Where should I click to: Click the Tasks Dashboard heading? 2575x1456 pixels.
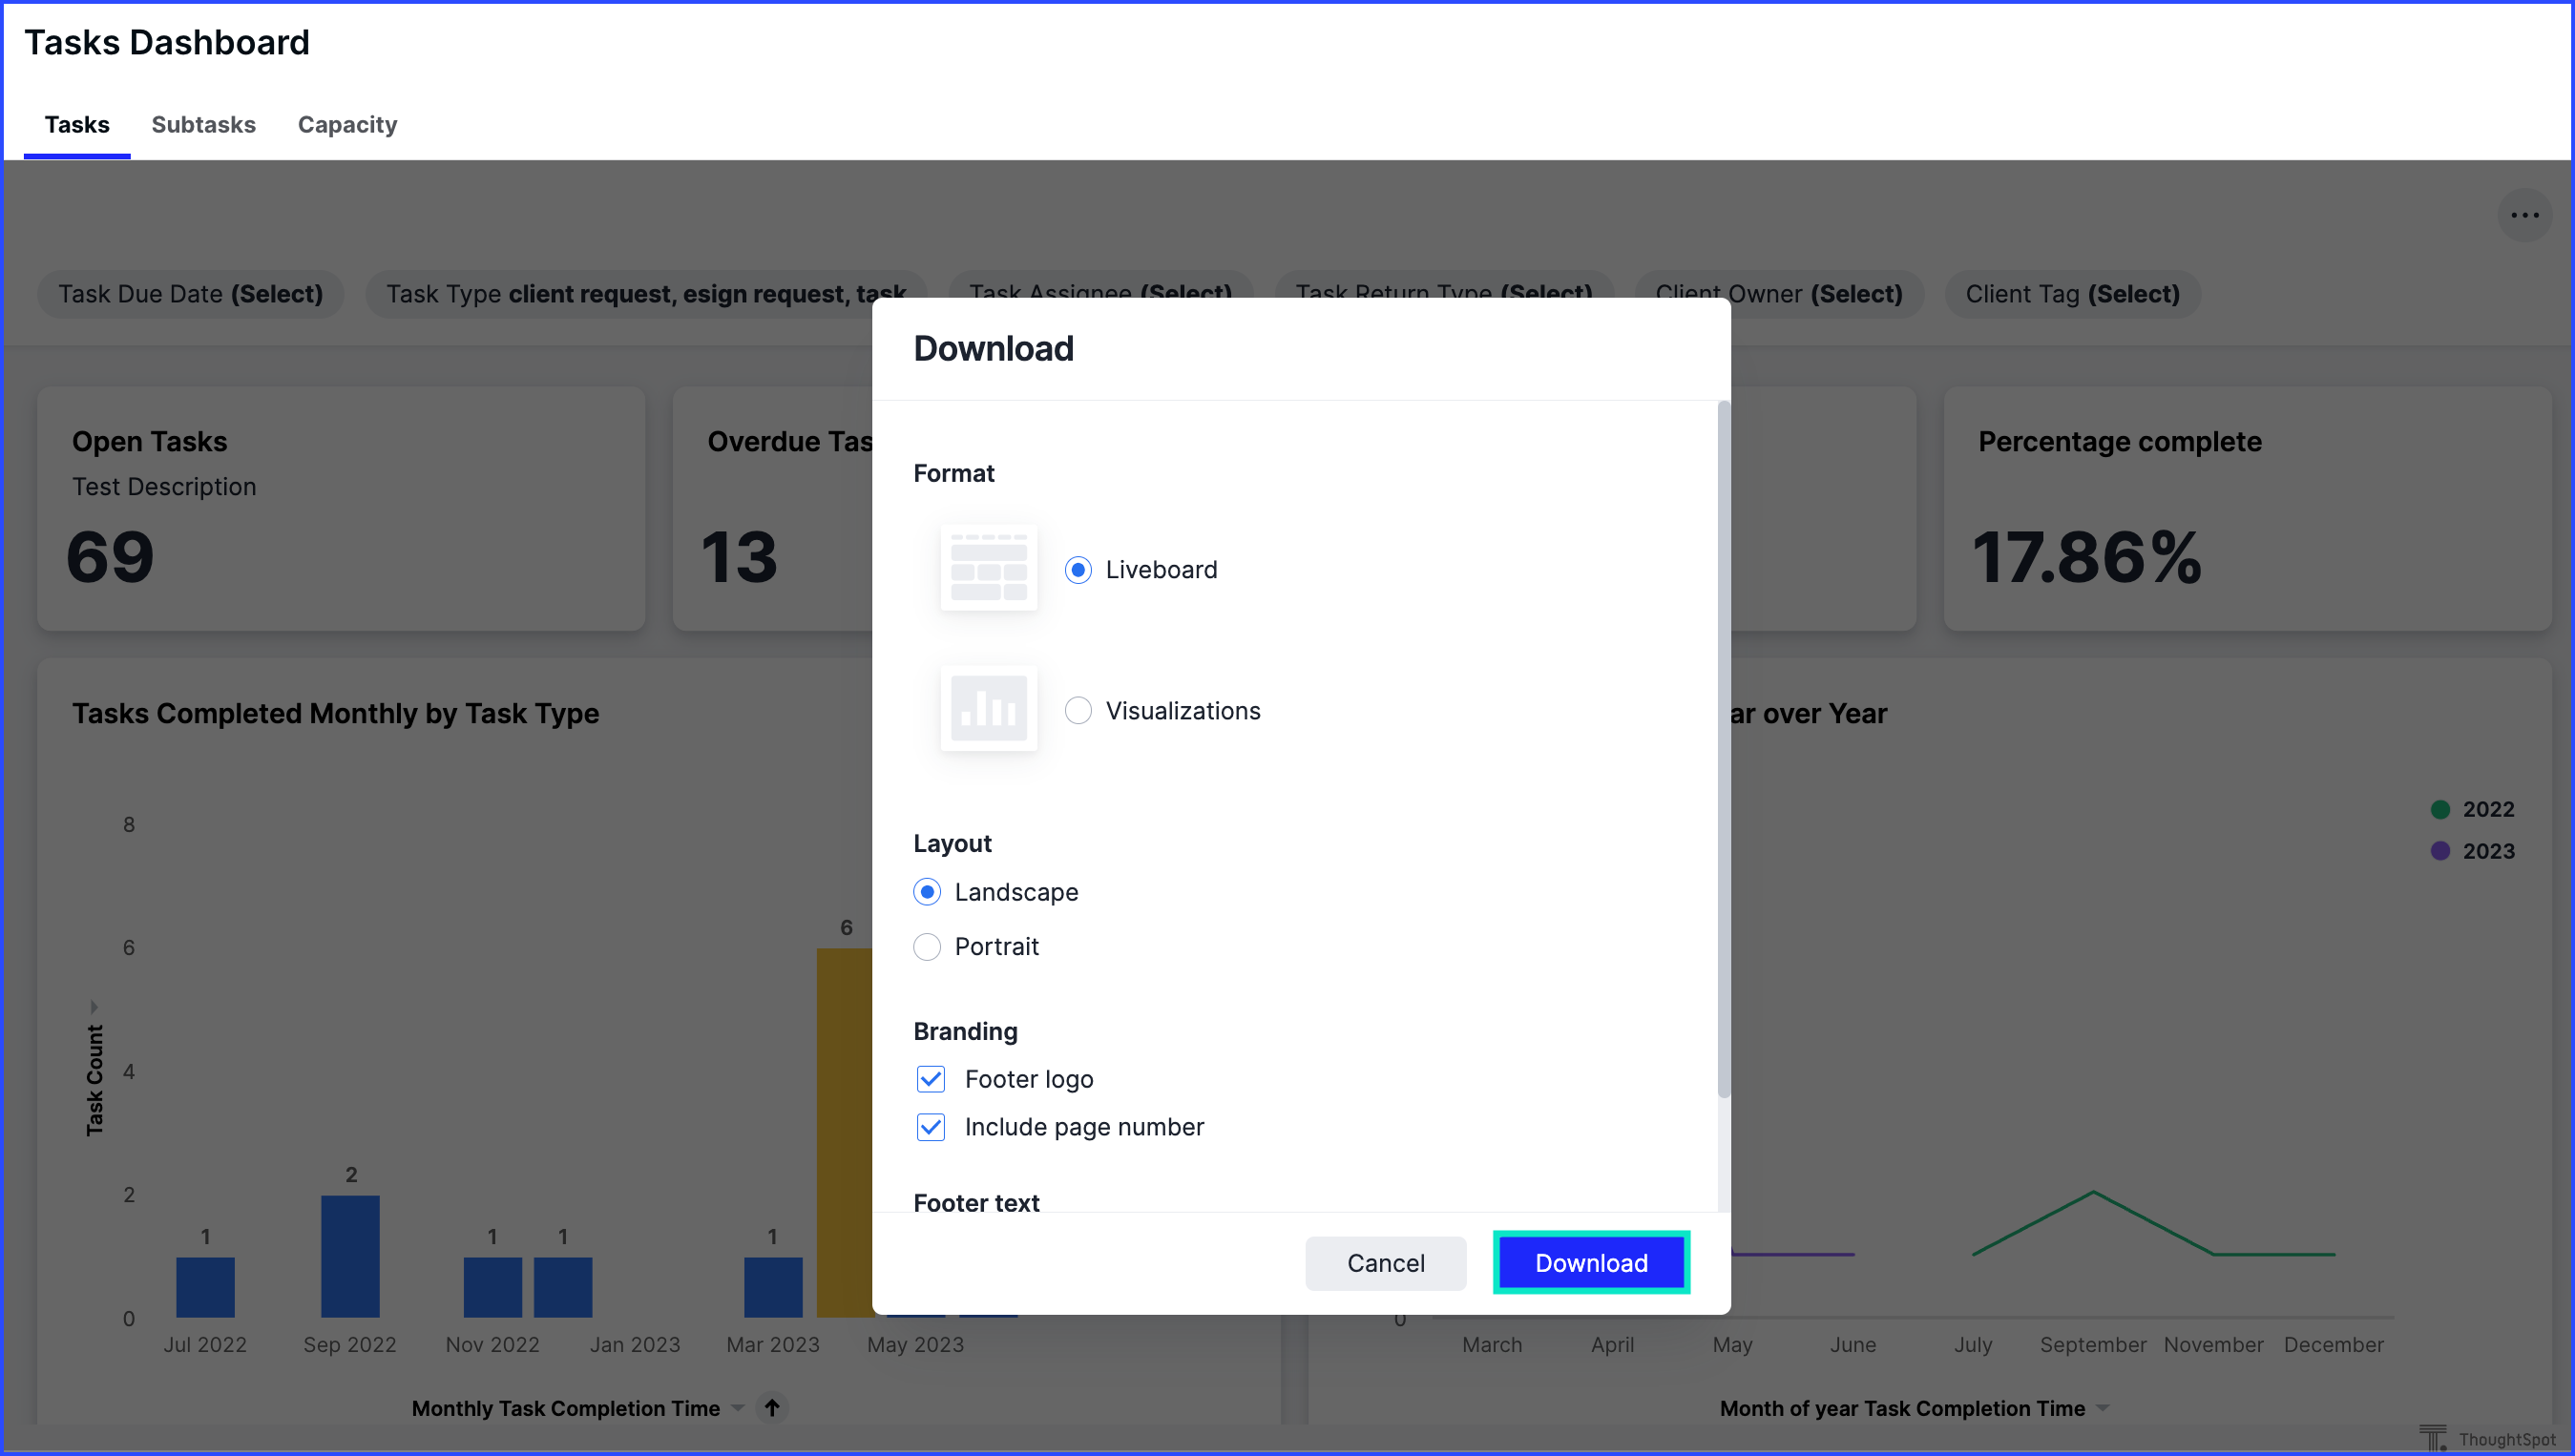167,42
